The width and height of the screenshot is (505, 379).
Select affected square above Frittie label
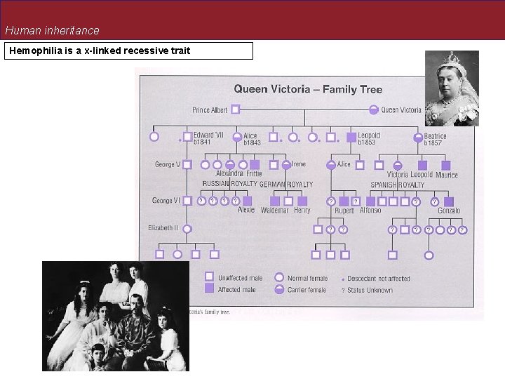coord(255,165)
